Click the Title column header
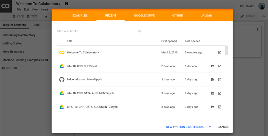The height and width of the screenshot is (136, 268). [69, 41]
